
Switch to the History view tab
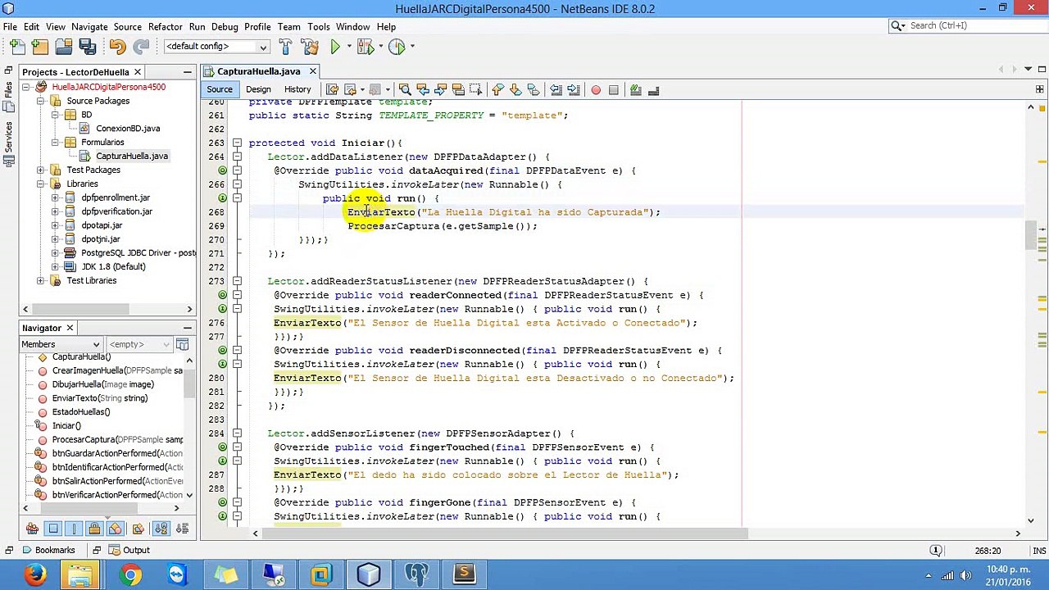click(x=297, y=89)
